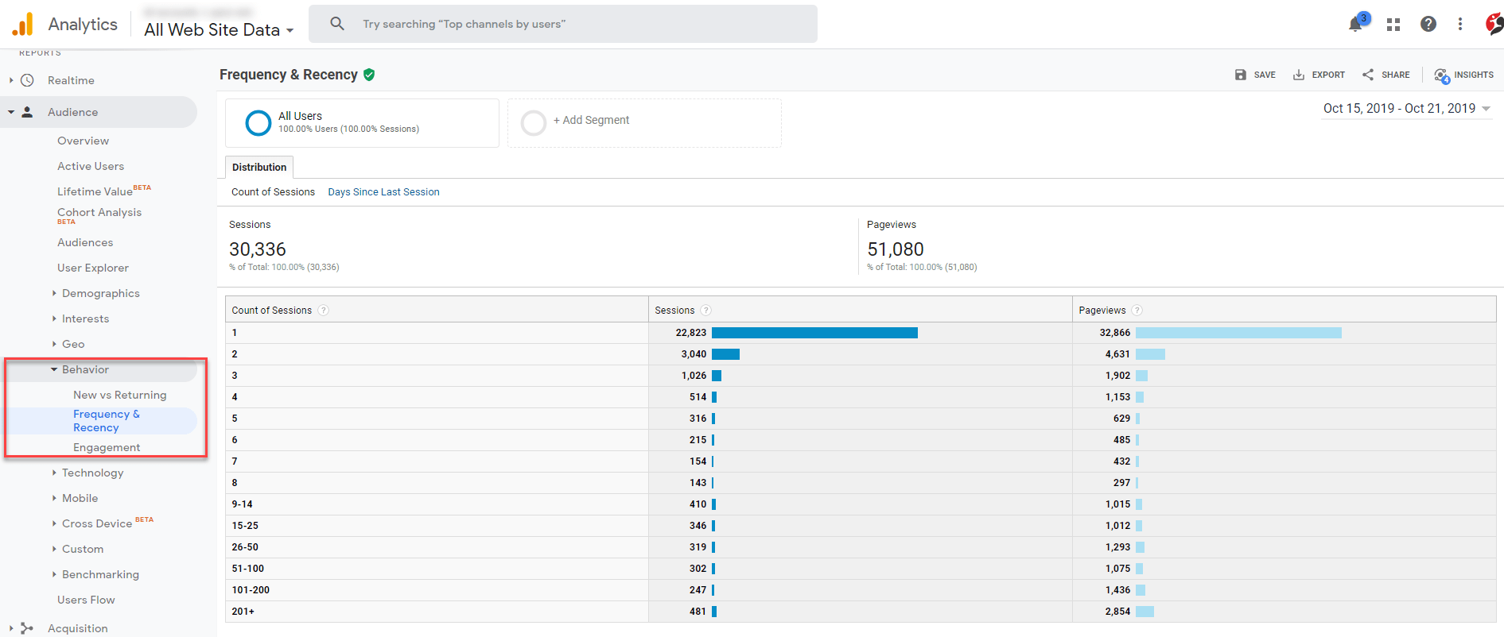Open the help question mark
This screenshot has width=1504, height=637.
point(1428,24)
